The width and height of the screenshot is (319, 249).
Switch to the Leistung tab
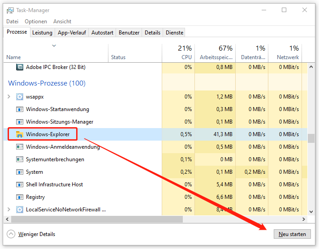[42, 33]
